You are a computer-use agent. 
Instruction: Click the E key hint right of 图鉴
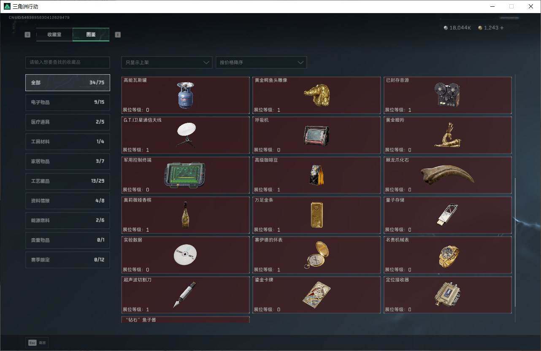[x=118, y=35]
